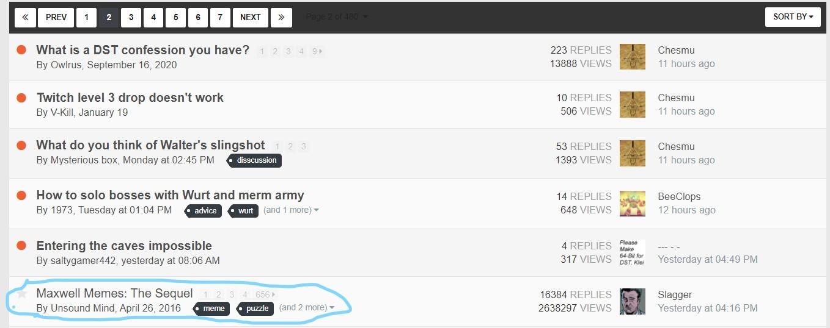The width and height of the screenshot is (830, 328).
Task: Click unread dot for Twitch level 3 drop topic
Action: pyautogui.click(x=21, y=98)
